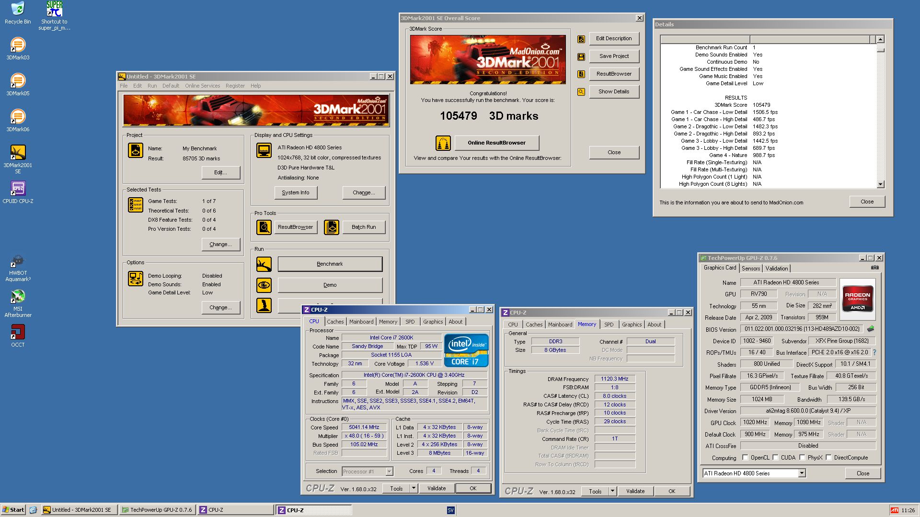This screenshot has width=920, height=517.
Task: Click the Show Details magnifier icon
Action: pos(581,92)
